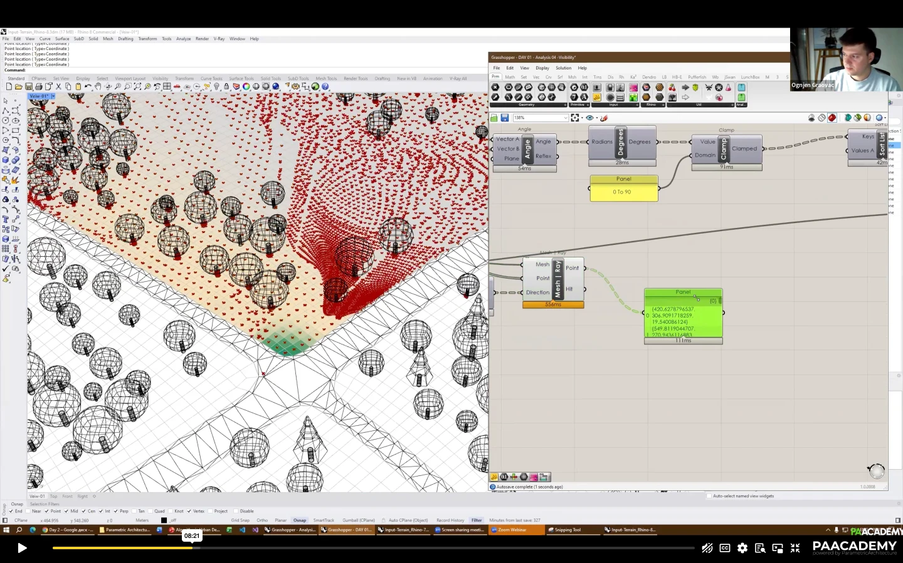Toggle the Grid Snap status bar button
Viewport: 903px width, 563px height.
coord(240,520)
